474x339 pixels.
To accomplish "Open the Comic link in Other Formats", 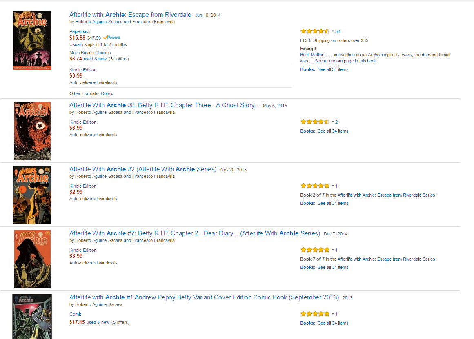I will pos(107,93).
